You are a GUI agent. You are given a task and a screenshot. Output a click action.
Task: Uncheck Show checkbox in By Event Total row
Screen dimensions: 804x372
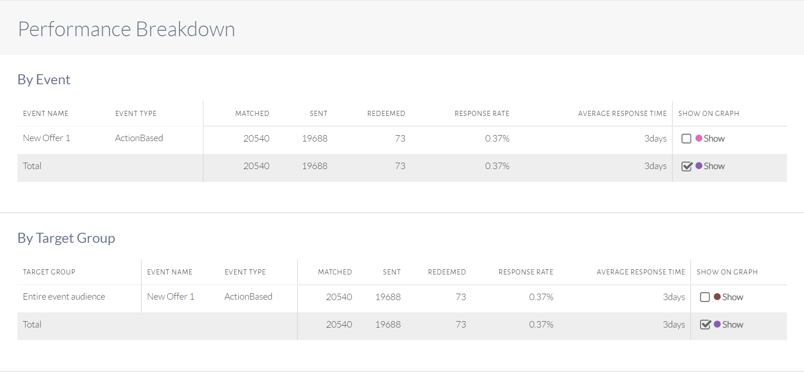pos(686,166)
